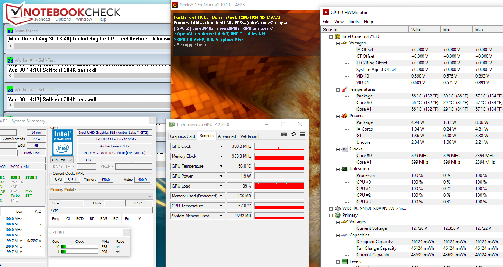Open the HWMonitor Help menu
503x267 pixels.
[368, 22]
